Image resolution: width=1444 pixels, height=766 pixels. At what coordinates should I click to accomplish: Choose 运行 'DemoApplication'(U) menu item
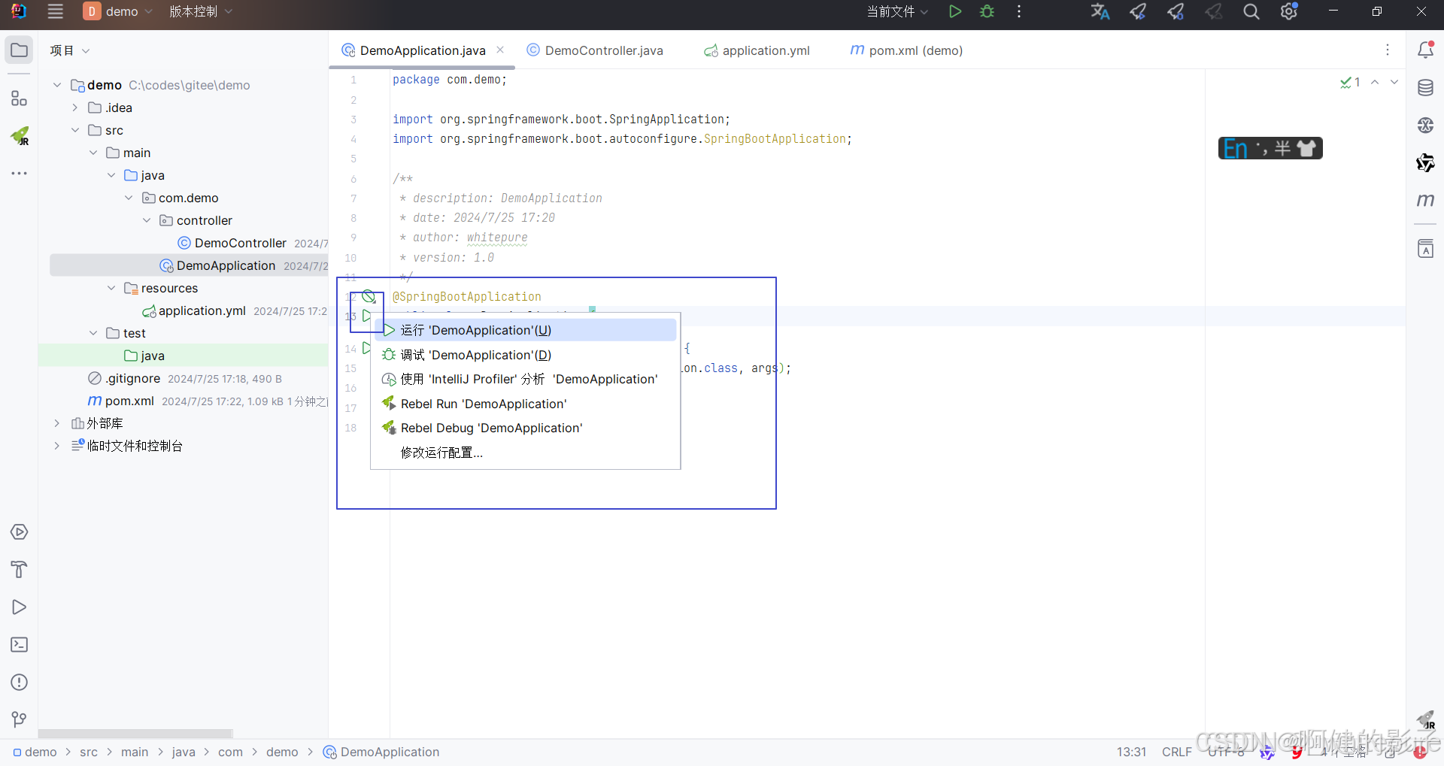point(526,330)
